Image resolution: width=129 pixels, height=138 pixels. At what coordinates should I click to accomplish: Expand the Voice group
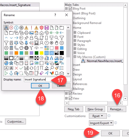tap(75, 53)
